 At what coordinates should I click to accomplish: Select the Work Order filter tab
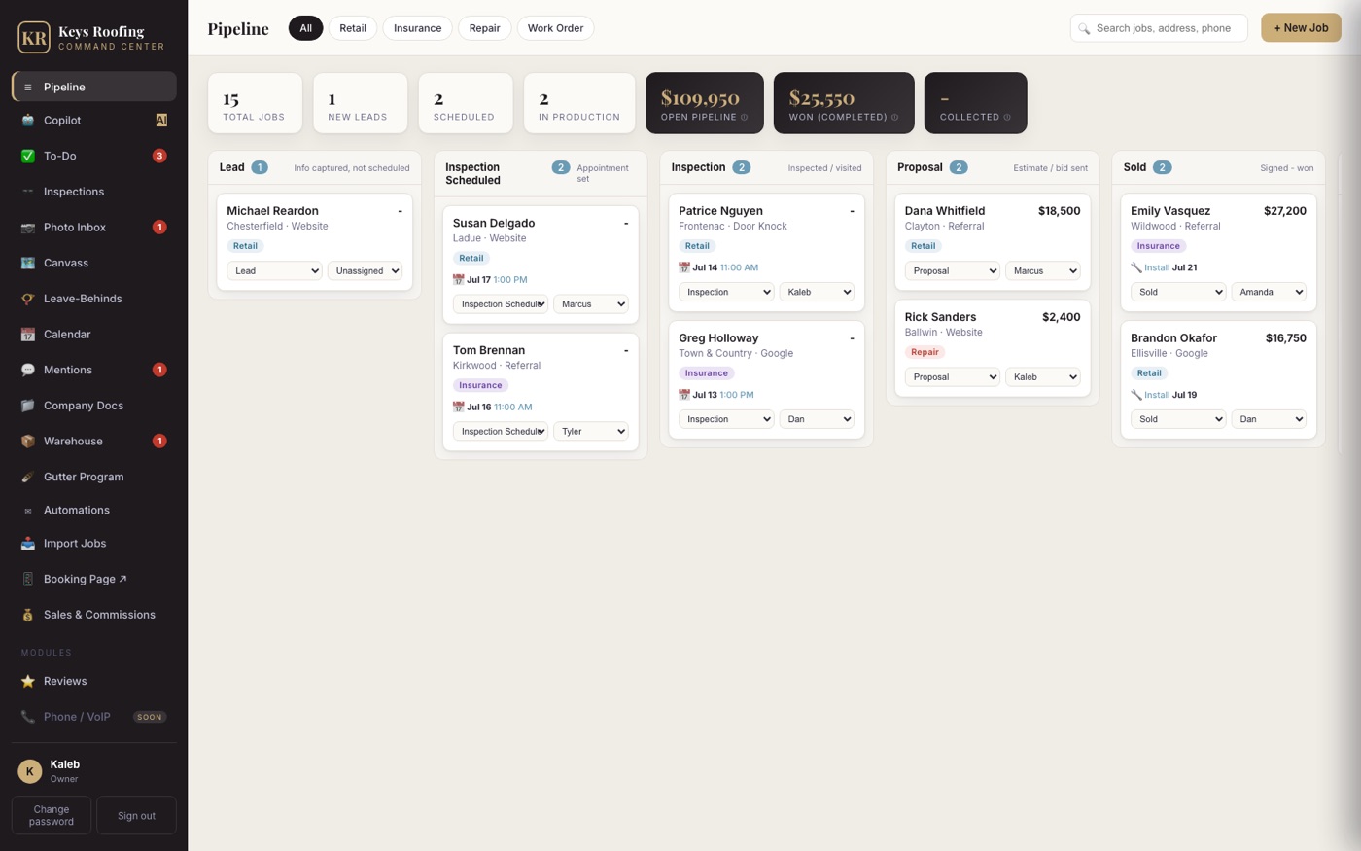tap(555, 28)
